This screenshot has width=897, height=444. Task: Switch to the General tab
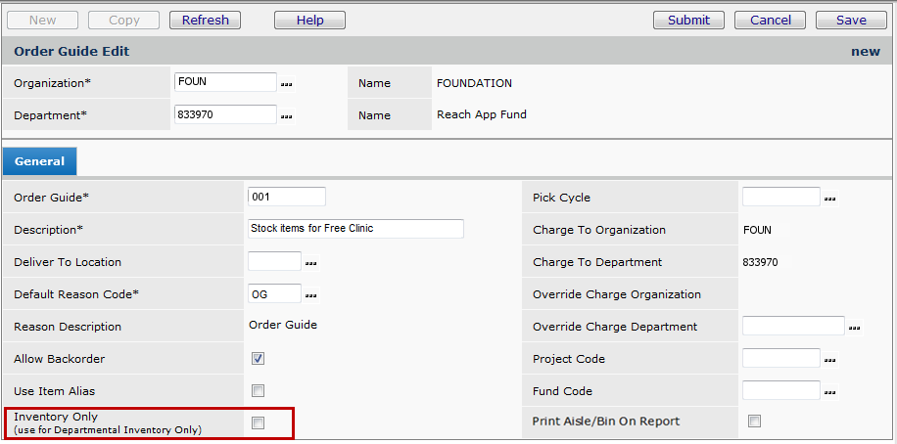[x=39, y=161]
